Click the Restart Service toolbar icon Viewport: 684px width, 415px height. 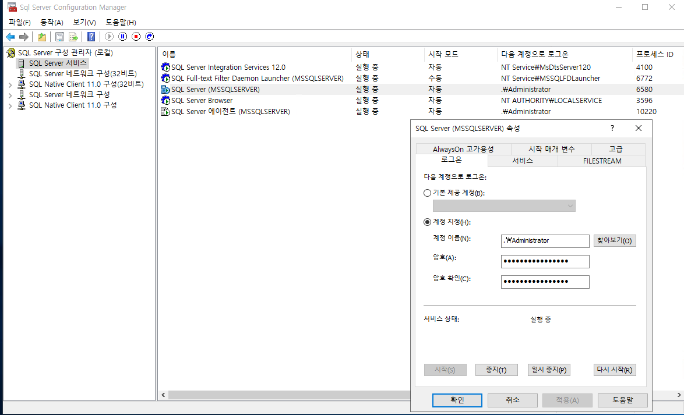(x=150, y=37)
